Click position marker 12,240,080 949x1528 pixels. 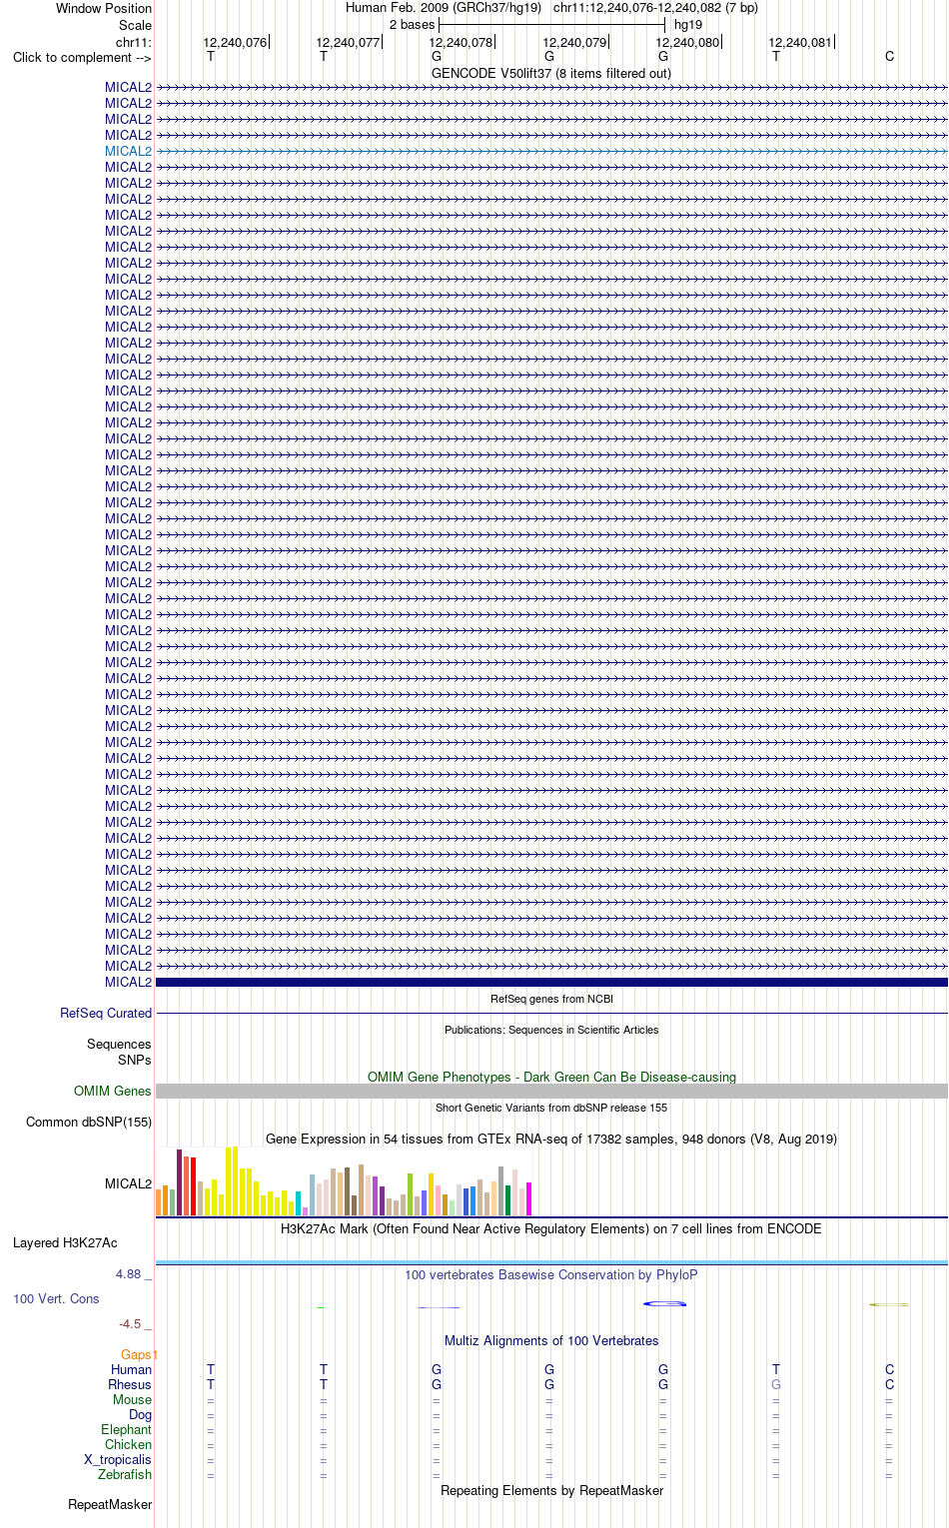[x=687, y=43]
